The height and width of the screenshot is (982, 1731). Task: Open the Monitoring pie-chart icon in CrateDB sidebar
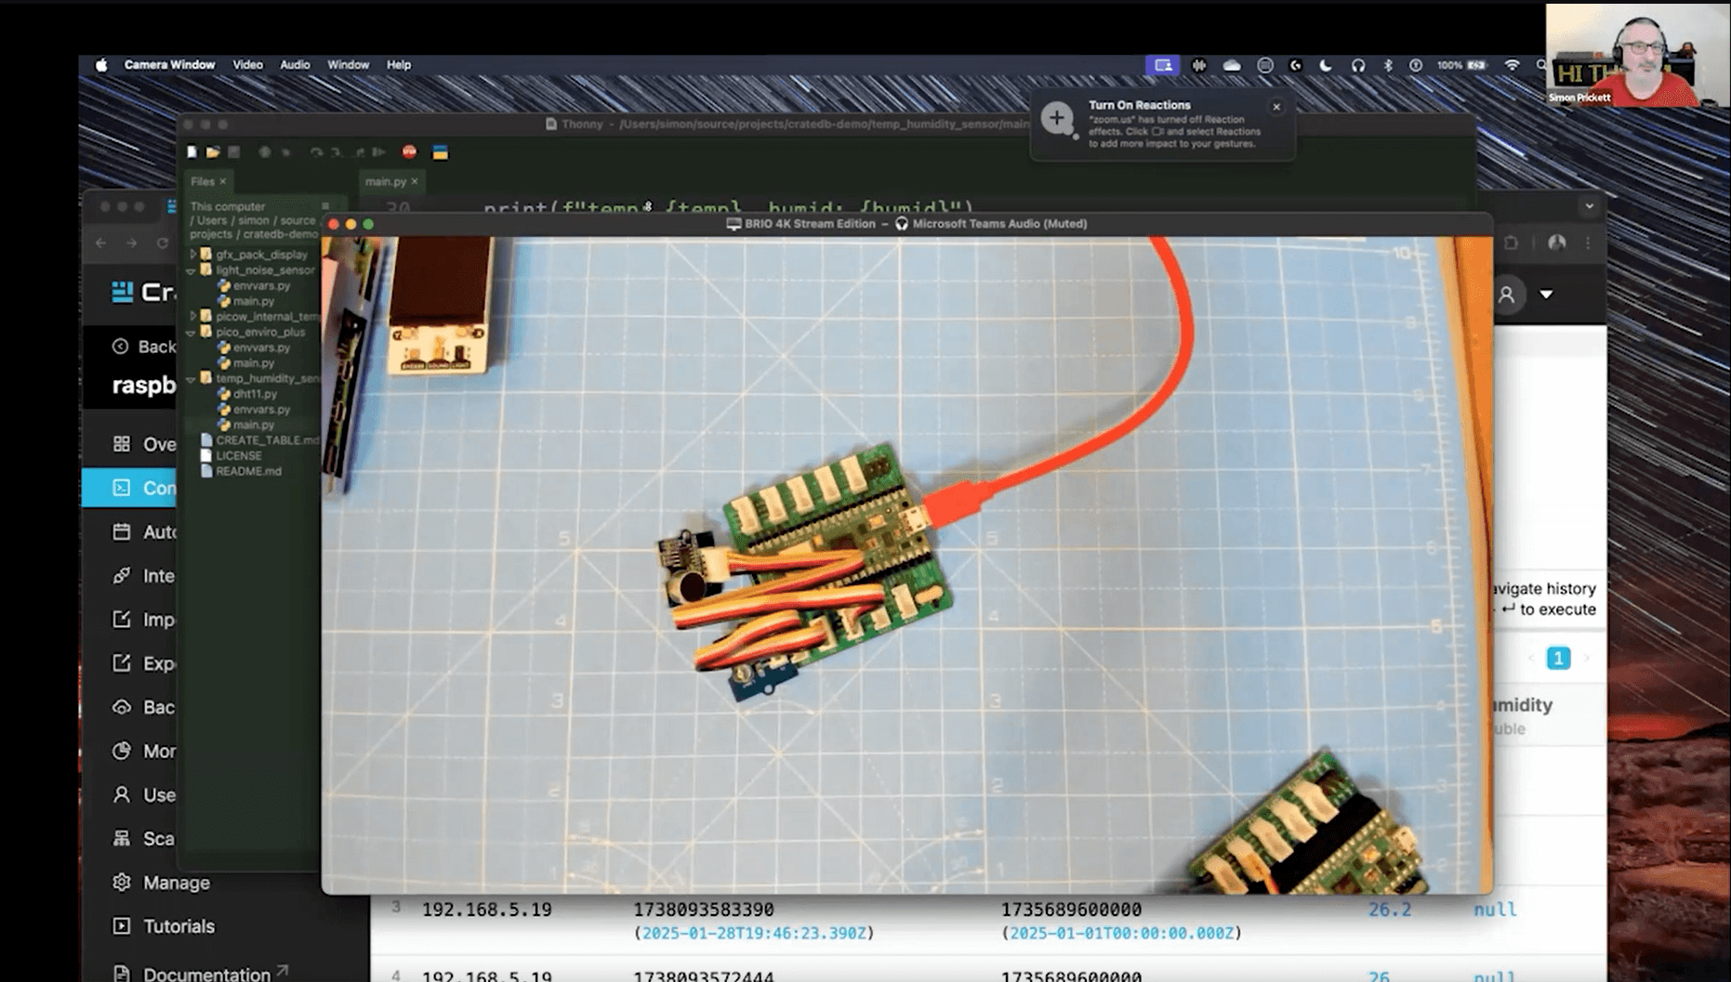tap(122, 751)
